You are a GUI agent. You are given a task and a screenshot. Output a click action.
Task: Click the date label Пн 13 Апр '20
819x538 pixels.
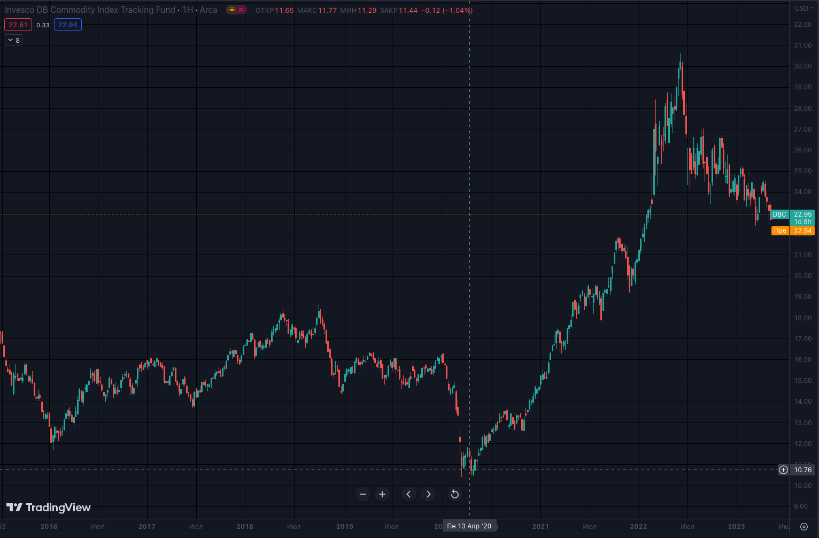click(x=469, y=526)
